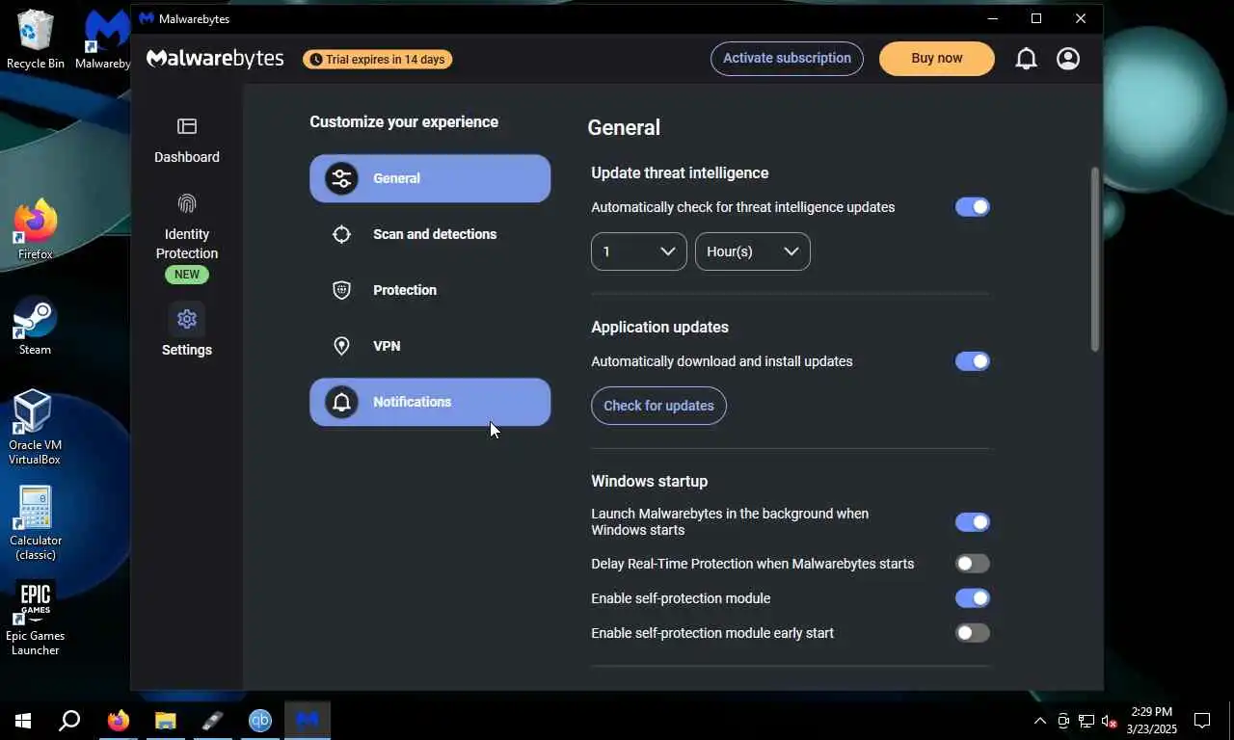Show hidden system tray icons chevron

pos(1039,721)
